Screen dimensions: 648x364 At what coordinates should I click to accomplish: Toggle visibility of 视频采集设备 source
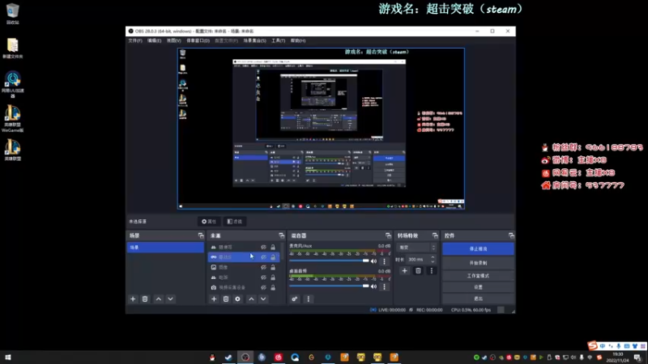pos(263,287)
